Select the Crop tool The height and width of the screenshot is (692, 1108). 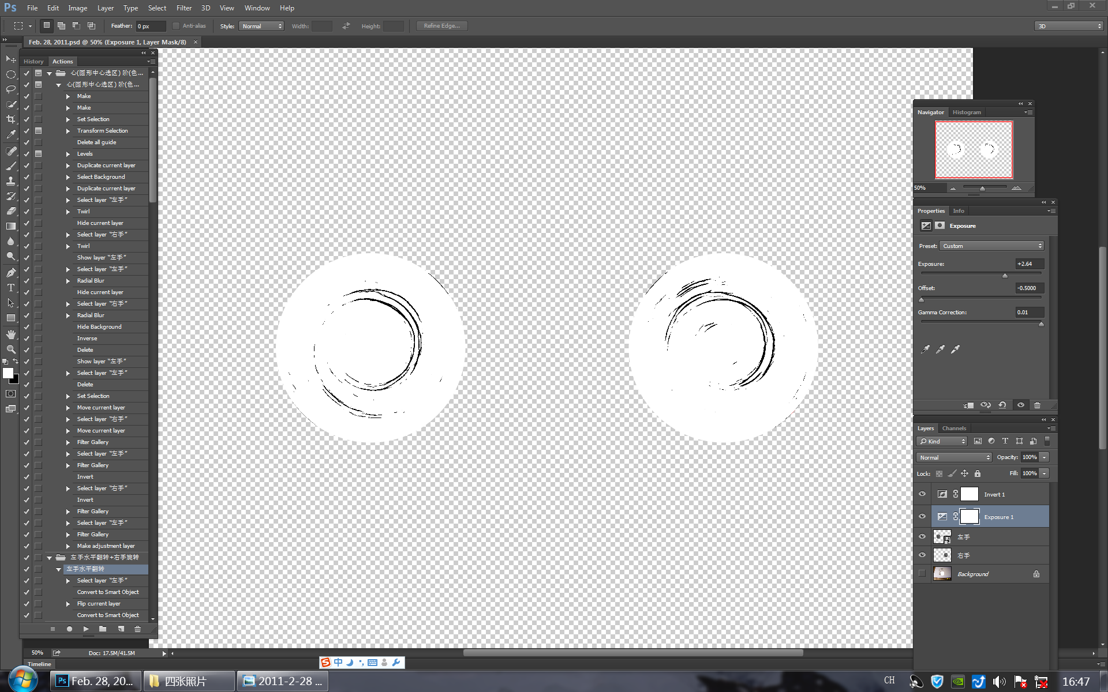click(10, 119)
